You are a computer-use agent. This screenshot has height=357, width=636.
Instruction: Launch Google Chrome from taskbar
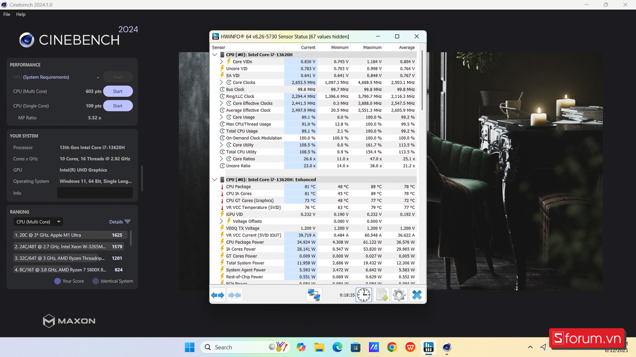click(x=392, y=347)
